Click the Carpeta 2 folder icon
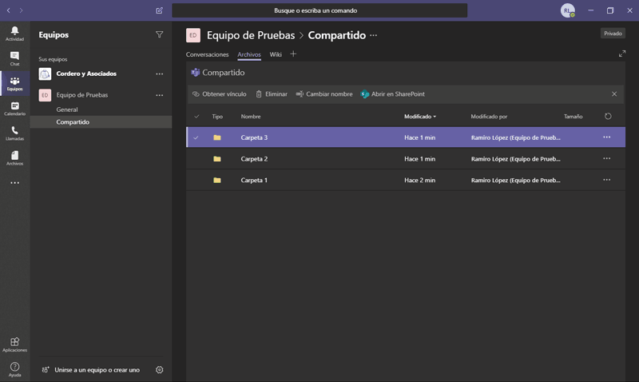Image resolution: width=639 pixels, height=382 pixels. click(217, 159)
